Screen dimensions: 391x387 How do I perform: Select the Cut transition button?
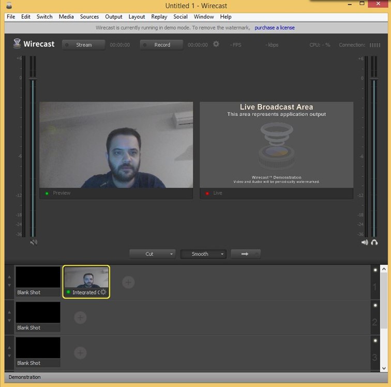coord(153,254)
